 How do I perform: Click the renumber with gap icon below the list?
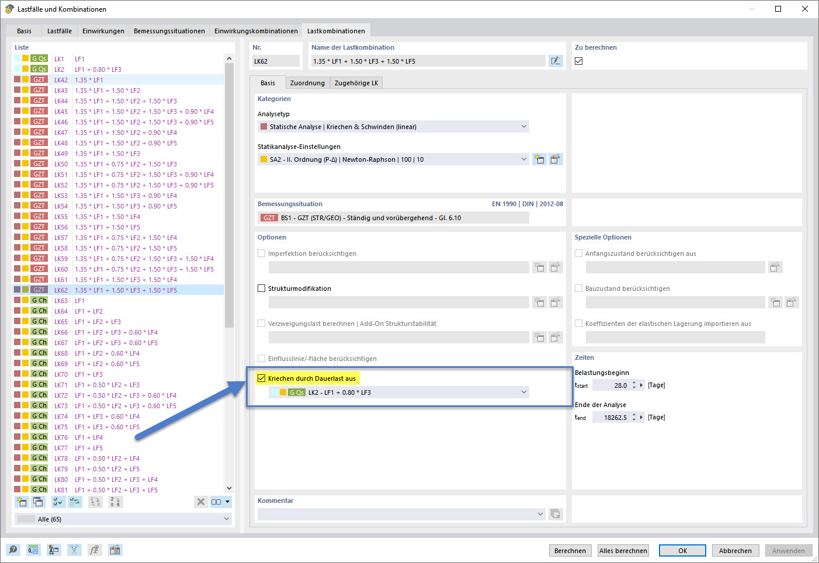pos(116,502)
